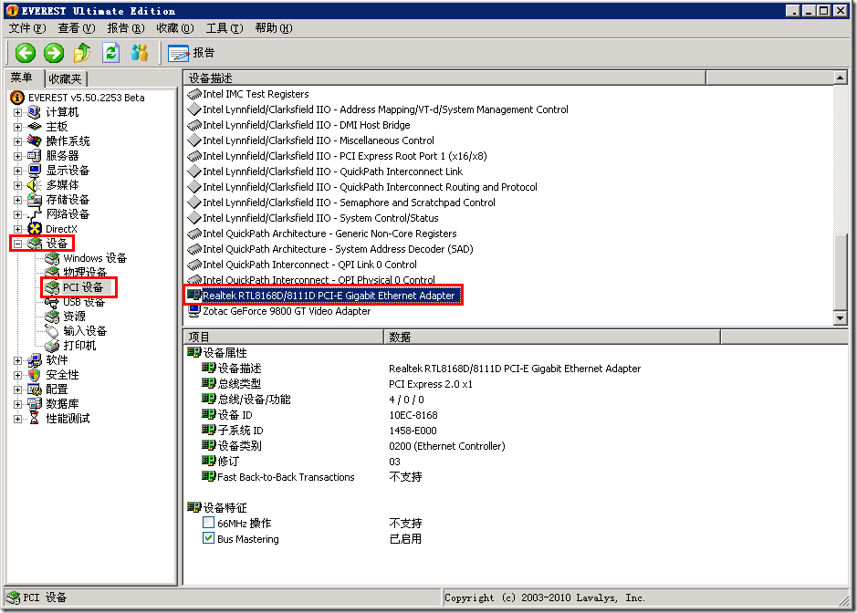857x613 pixels.
Task: Select the 计算机 computer icon in tree
Action: click(x=35, y=112)
